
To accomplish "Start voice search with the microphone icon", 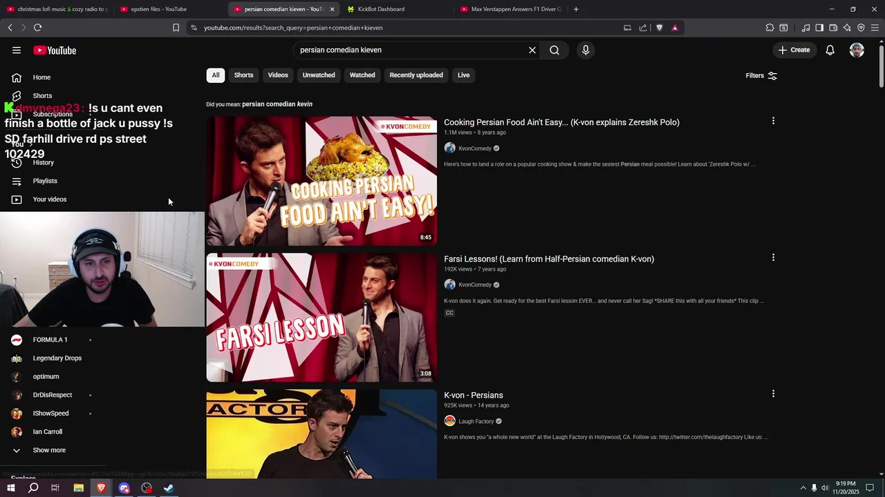I will [x=586, y=50].
